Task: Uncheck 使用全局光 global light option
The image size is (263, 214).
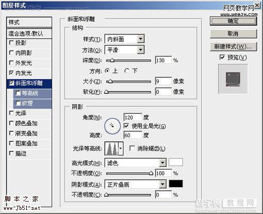Action: (126, 126)
